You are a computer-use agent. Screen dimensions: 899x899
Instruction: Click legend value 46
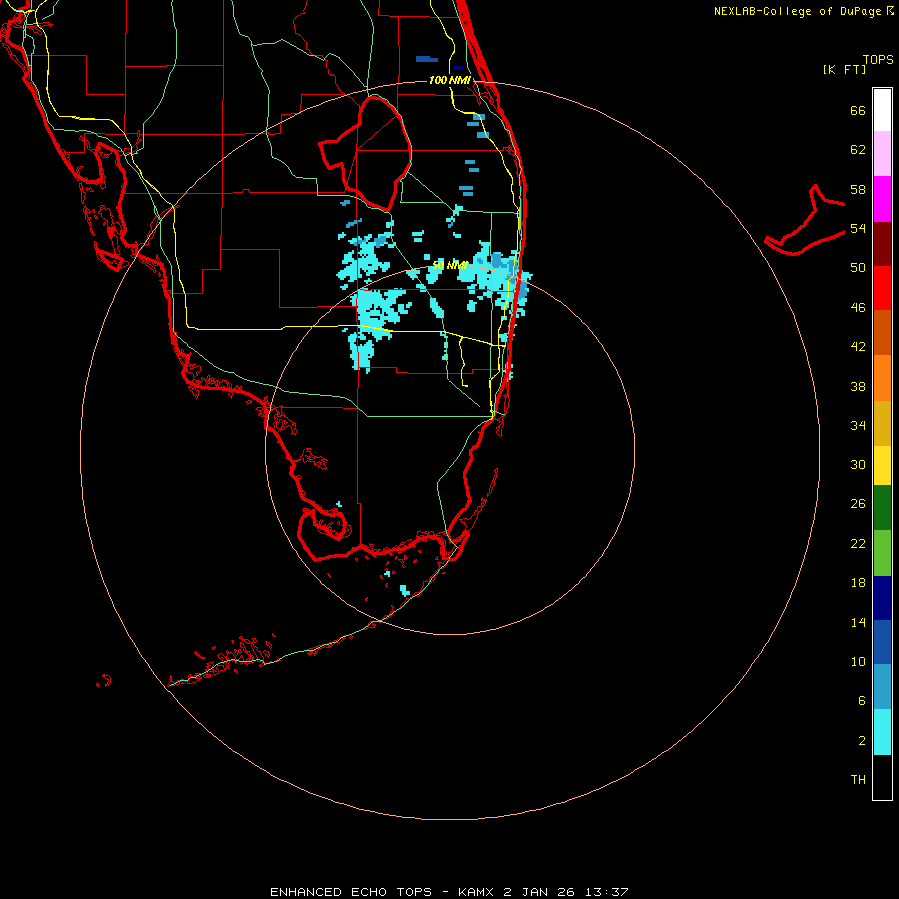click(858, 308)
